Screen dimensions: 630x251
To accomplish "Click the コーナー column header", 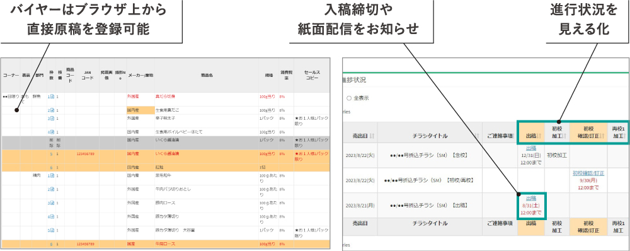I will [x=11, y=75].
